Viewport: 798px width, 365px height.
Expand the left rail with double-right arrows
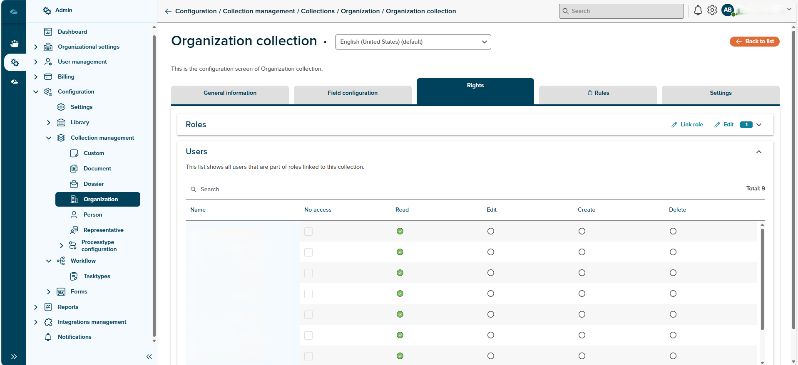point(14,357)
